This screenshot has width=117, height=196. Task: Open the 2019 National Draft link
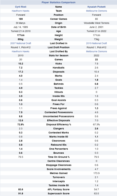(x=97, y=43)
